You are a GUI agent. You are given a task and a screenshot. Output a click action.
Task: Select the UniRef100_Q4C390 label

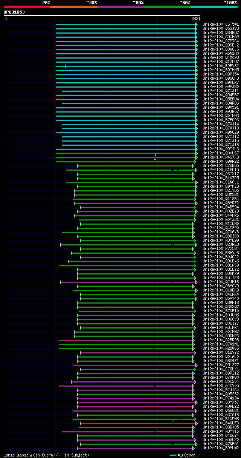coord(221,228)
